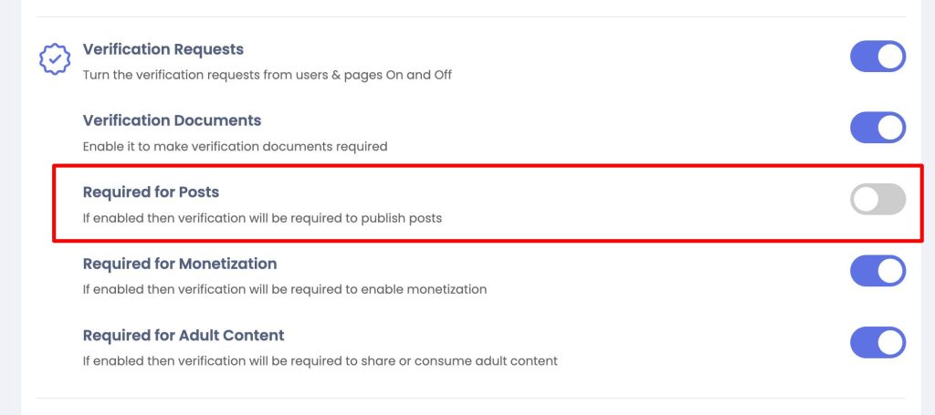Click the verification documents required description
The width and height of the screenshot is (935, 415).
235,147
